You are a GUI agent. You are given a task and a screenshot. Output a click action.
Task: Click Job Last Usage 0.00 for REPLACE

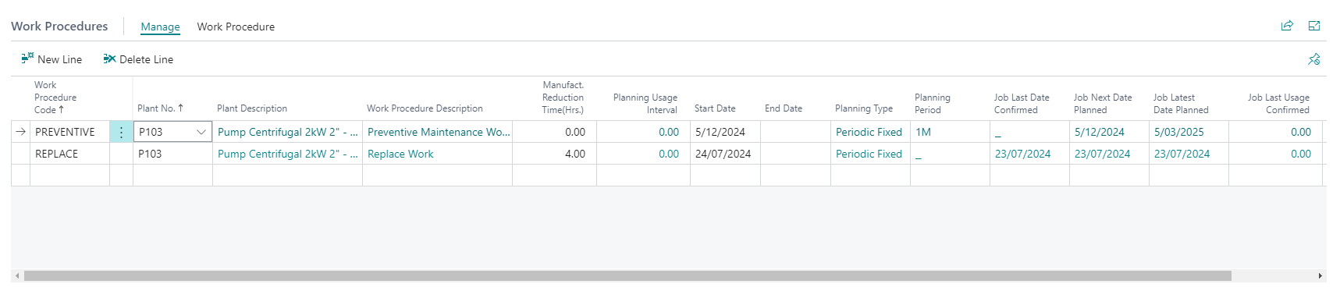pos(1301,154)
